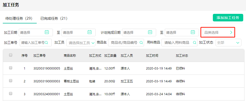Click 12.00斤 quantity cell
Viewport: 246px width, 101px height.
click(110, 68)
